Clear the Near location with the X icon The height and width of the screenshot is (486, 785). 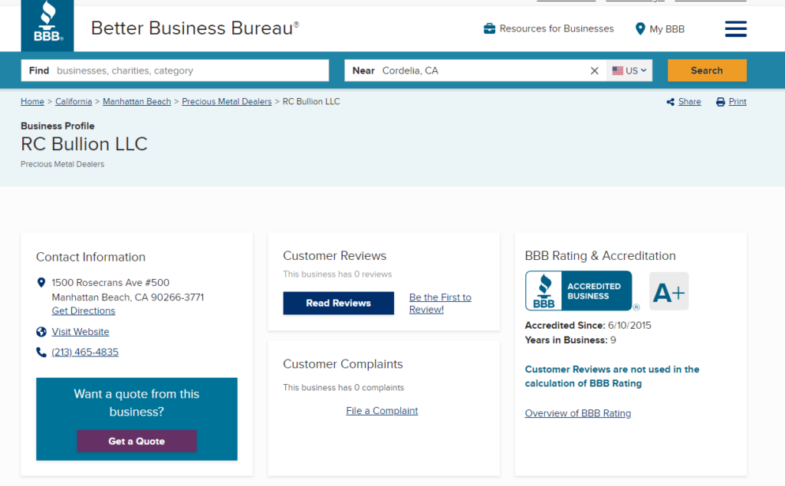[594, 71]
